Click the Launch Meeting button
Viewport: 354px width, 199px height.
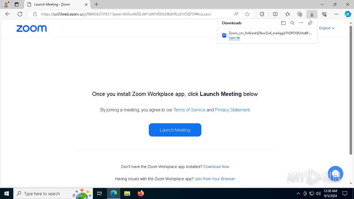pos(175,130)
